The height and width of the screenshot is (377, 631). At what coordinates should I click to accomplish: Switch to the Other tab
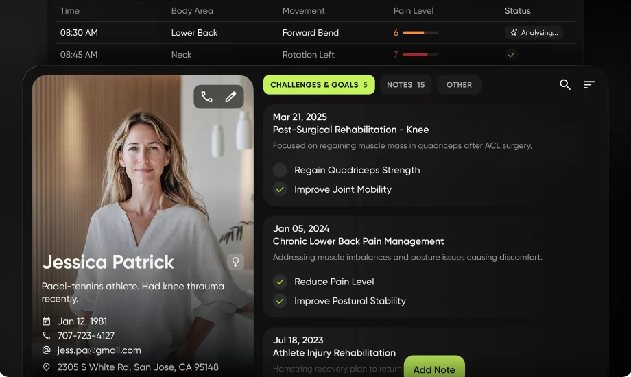point(459,85)
